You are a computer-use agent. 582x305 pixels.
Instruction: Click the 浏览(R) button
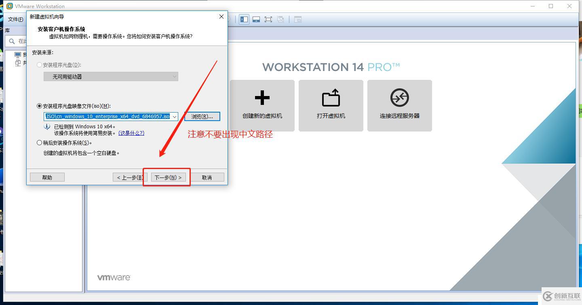pyautogui.click(x=202, y=116)
